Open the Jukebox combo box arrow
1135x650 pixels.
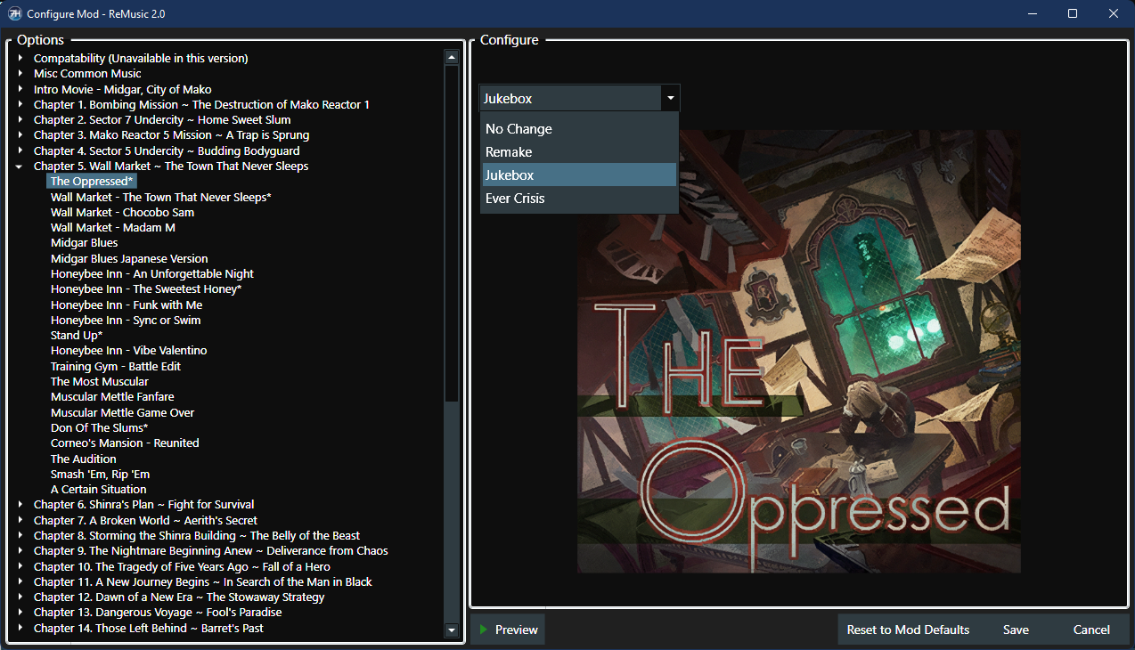[x=670, y=98]
